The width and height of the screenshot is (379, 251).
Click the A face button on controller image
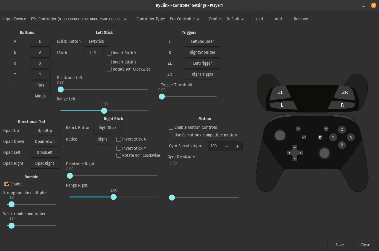351,137
